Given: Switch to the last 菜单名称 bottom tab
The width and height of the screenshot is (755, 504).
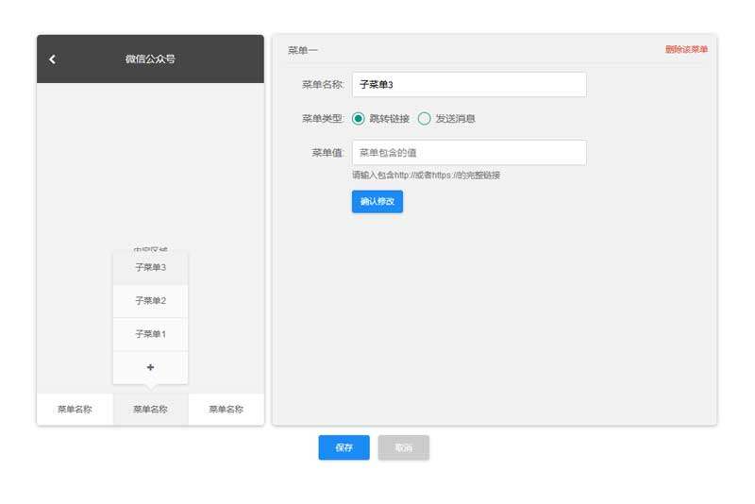Looking at the screenshot, I should pyautogui.click(x=226, y=410).
